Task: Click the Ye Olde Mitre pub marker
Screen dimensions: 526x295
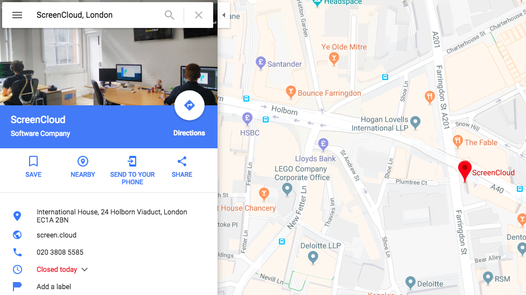Action: coord(334,59)
